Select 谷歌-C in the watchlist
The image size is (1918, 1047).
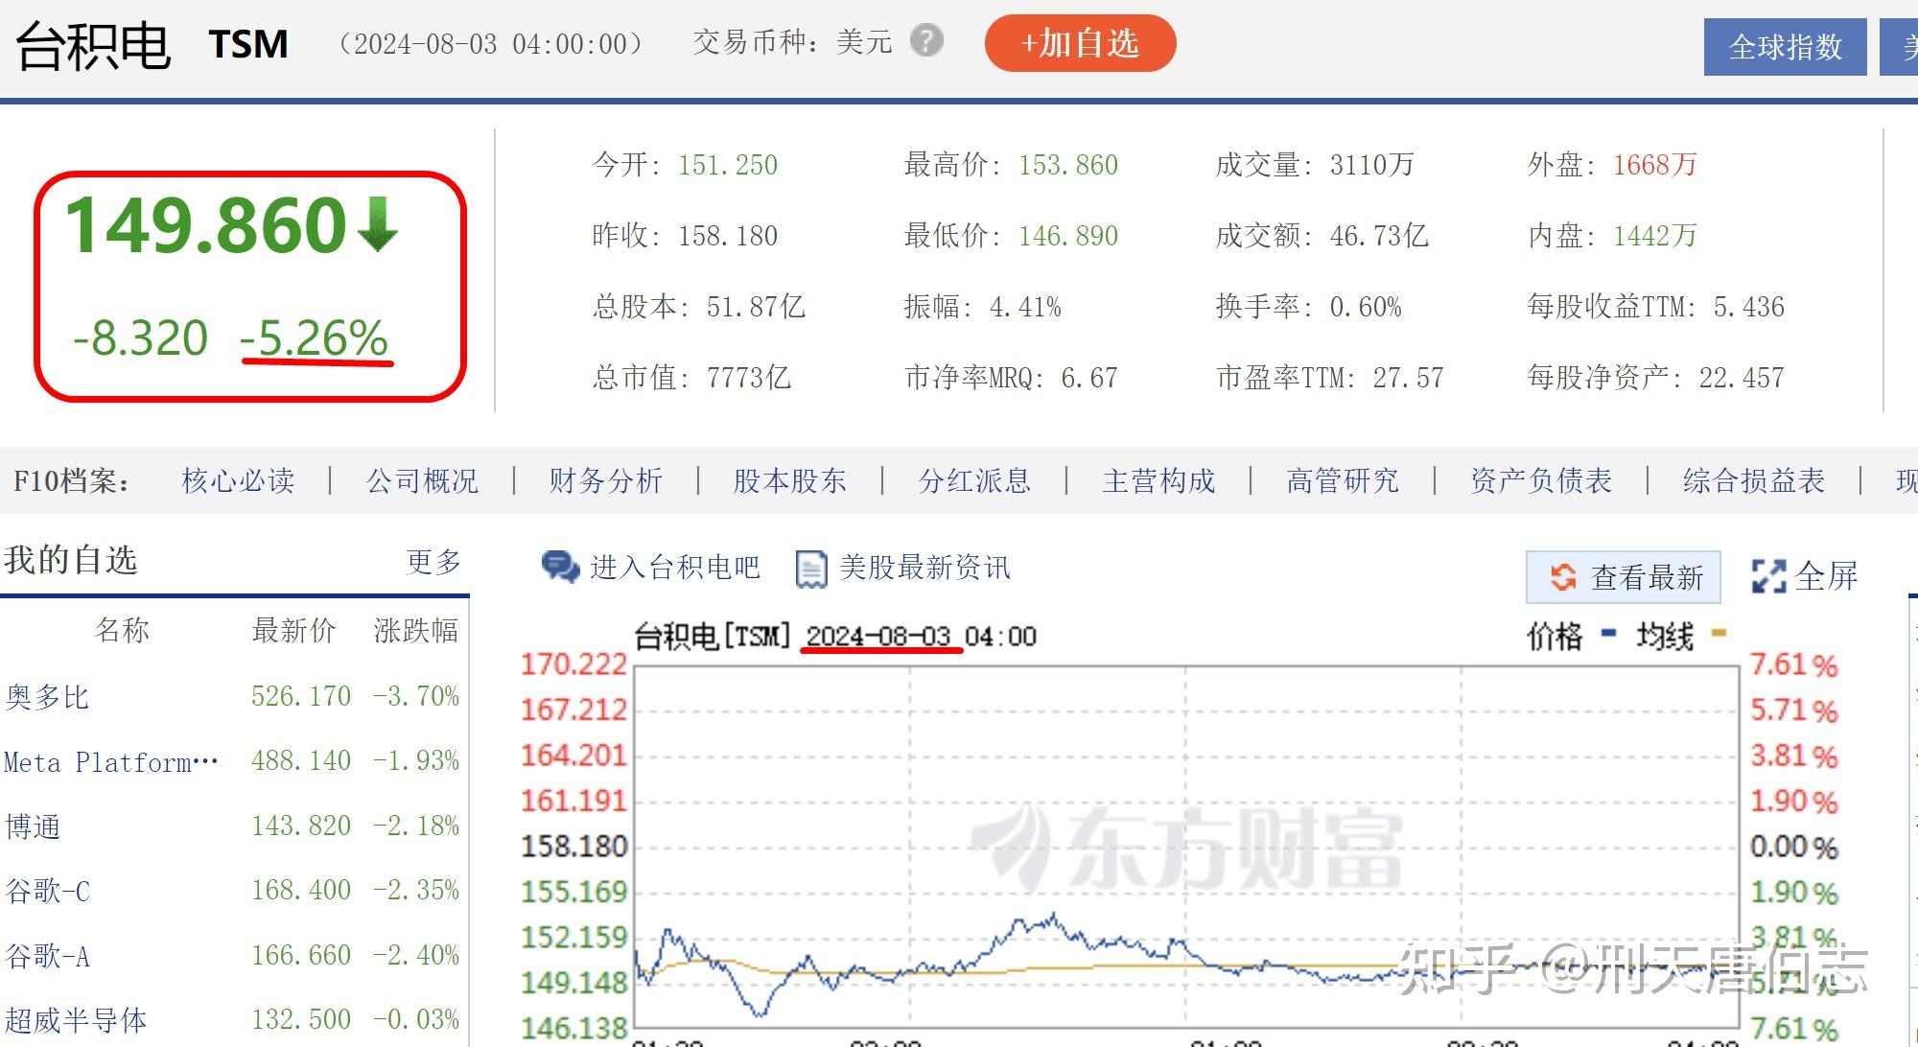click(x=47, y=891)
